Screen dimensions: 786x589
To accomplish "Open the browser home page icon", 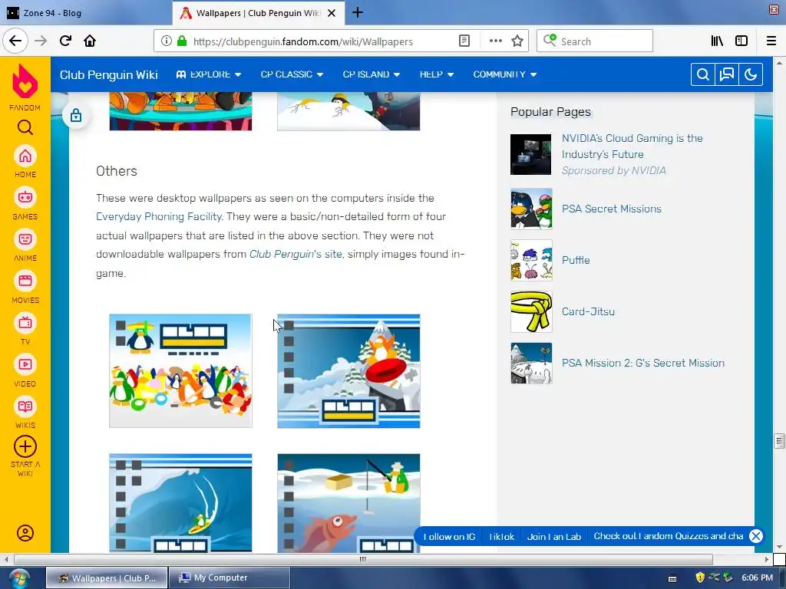I will tap(90, 41).
